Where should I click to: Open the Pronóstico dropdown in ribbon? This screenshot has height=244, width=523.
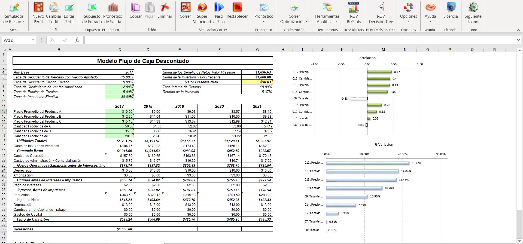click(x=264, y=13)
